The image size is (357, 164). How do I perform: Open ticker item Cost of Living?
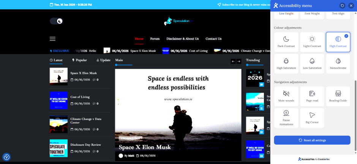tap(198, 51)
